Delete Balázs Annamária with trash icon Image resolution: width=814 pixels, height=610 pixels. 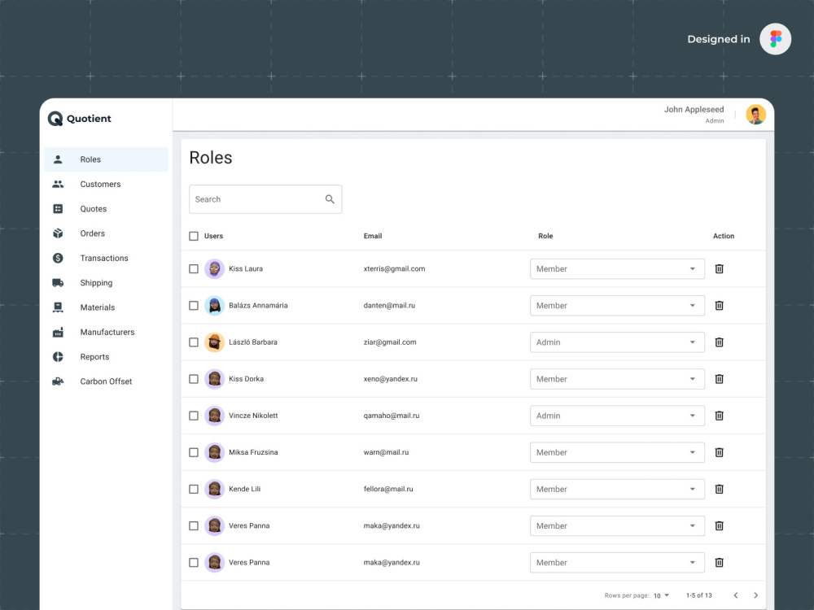(x=719, y=306)
